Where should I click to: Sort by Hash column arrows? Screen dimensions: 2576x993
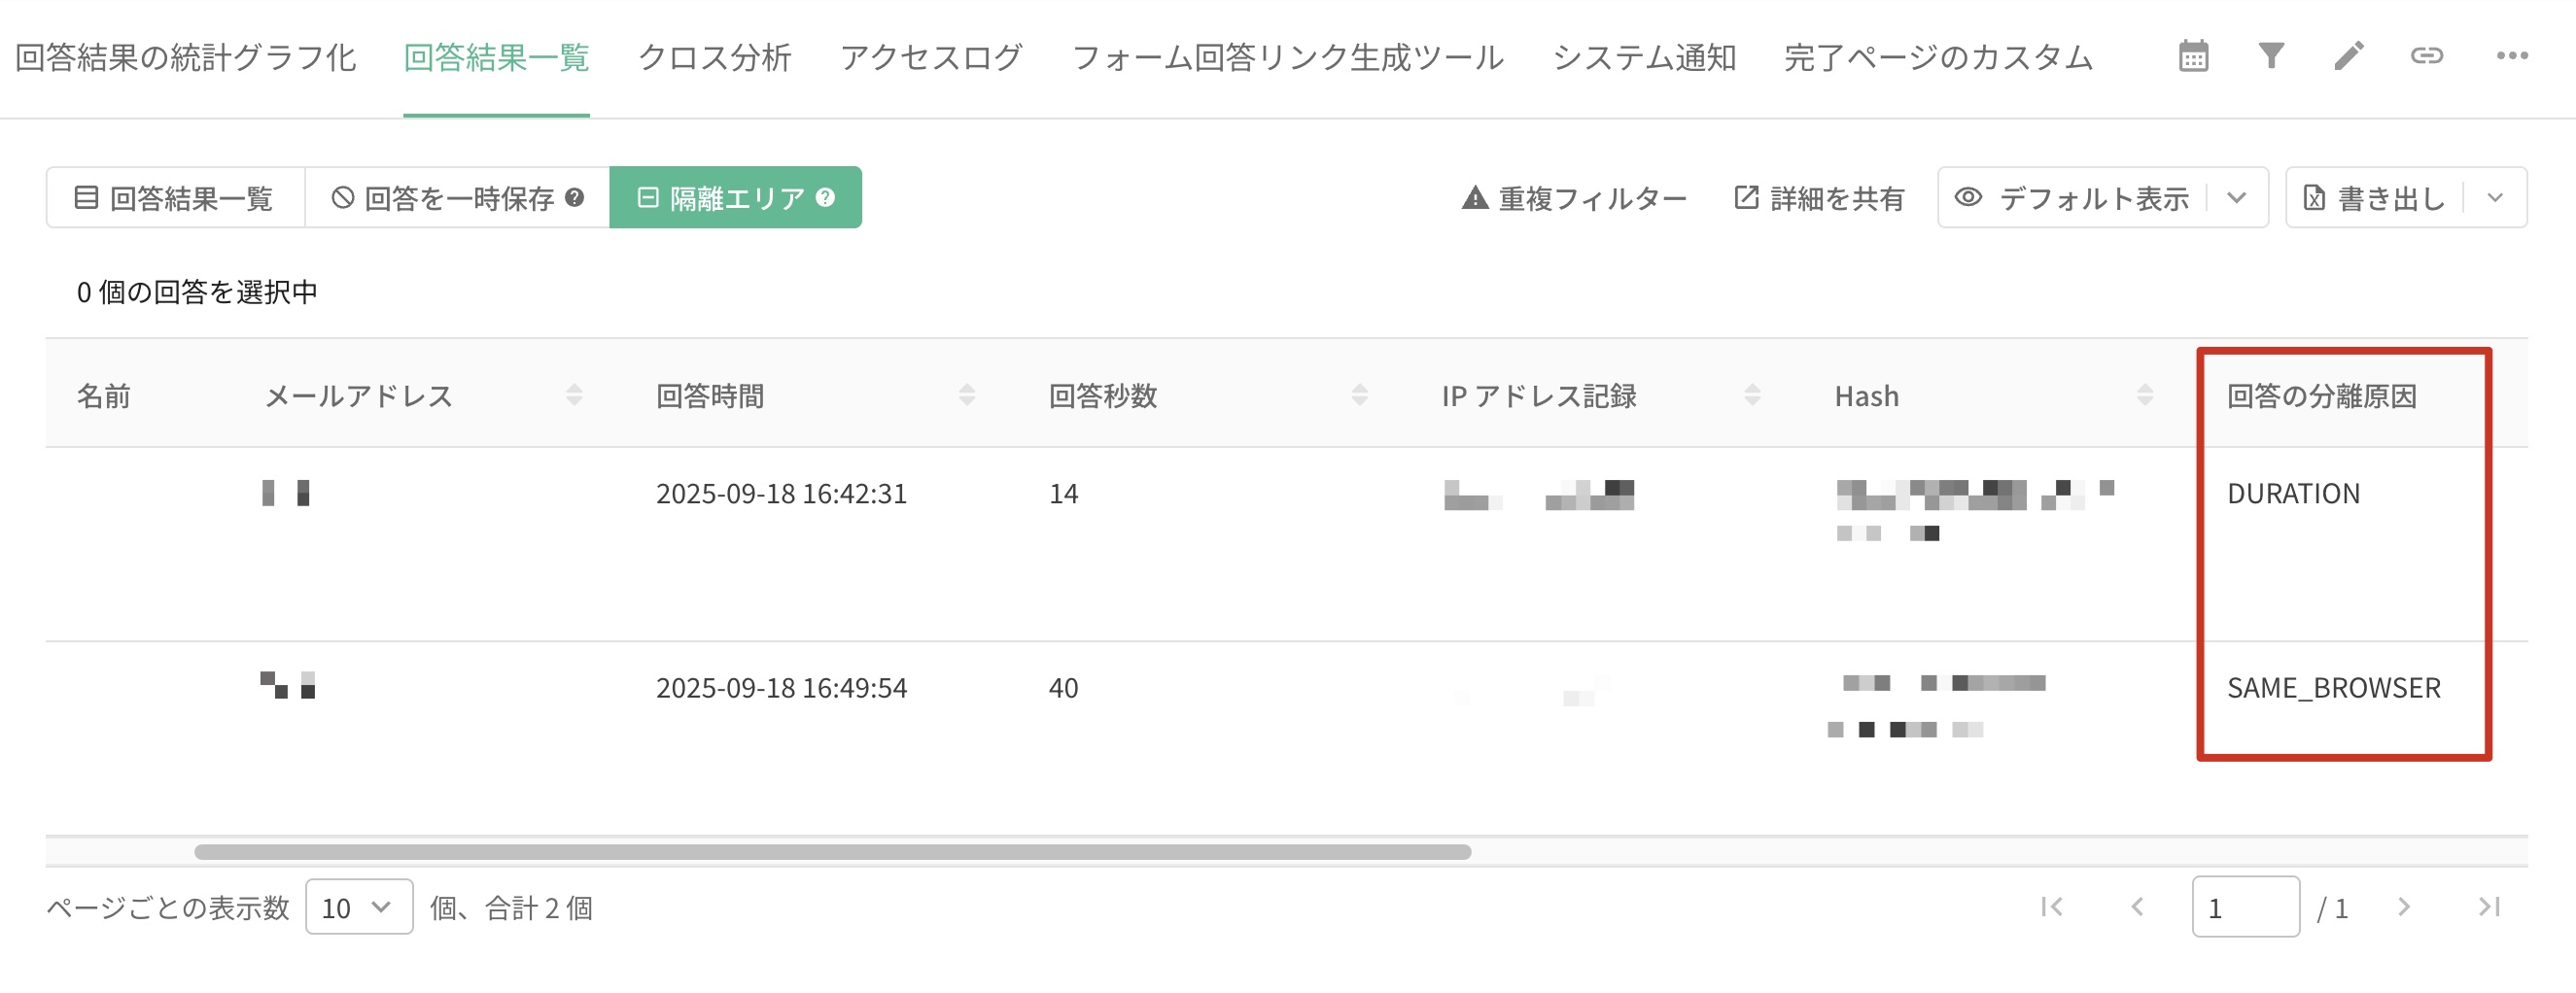[x=2145, y=395]
